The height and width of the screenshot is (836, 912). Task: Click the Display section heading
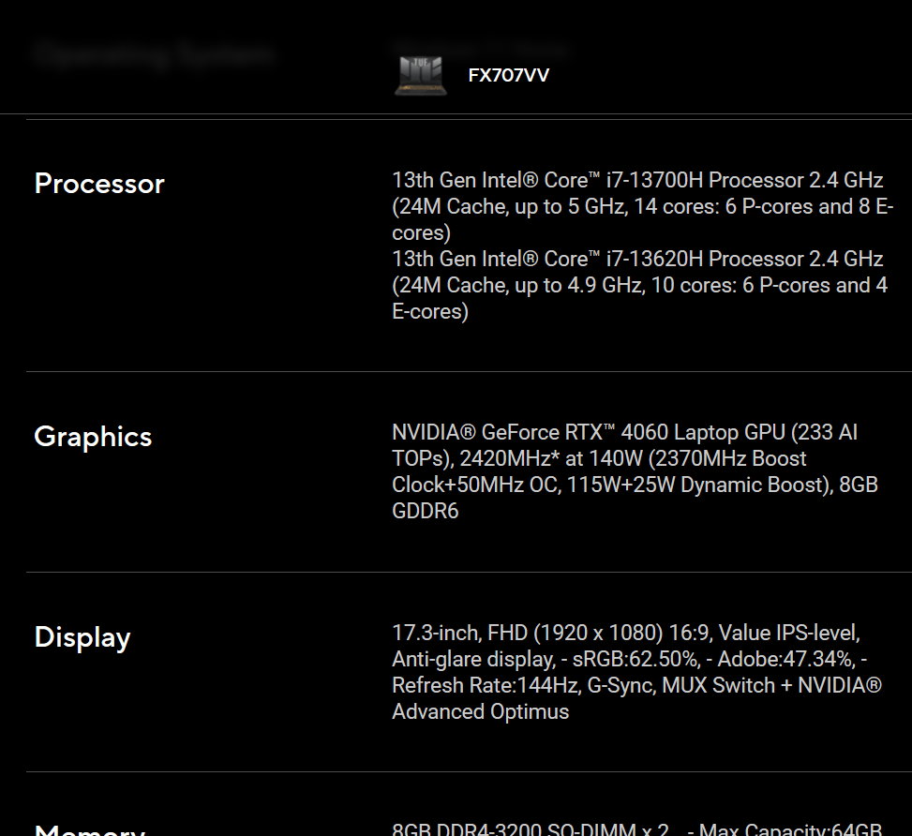click(82, 637)
